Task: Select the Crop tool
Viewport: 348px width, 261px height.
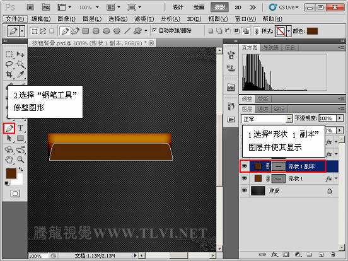Action: (9, 74)
